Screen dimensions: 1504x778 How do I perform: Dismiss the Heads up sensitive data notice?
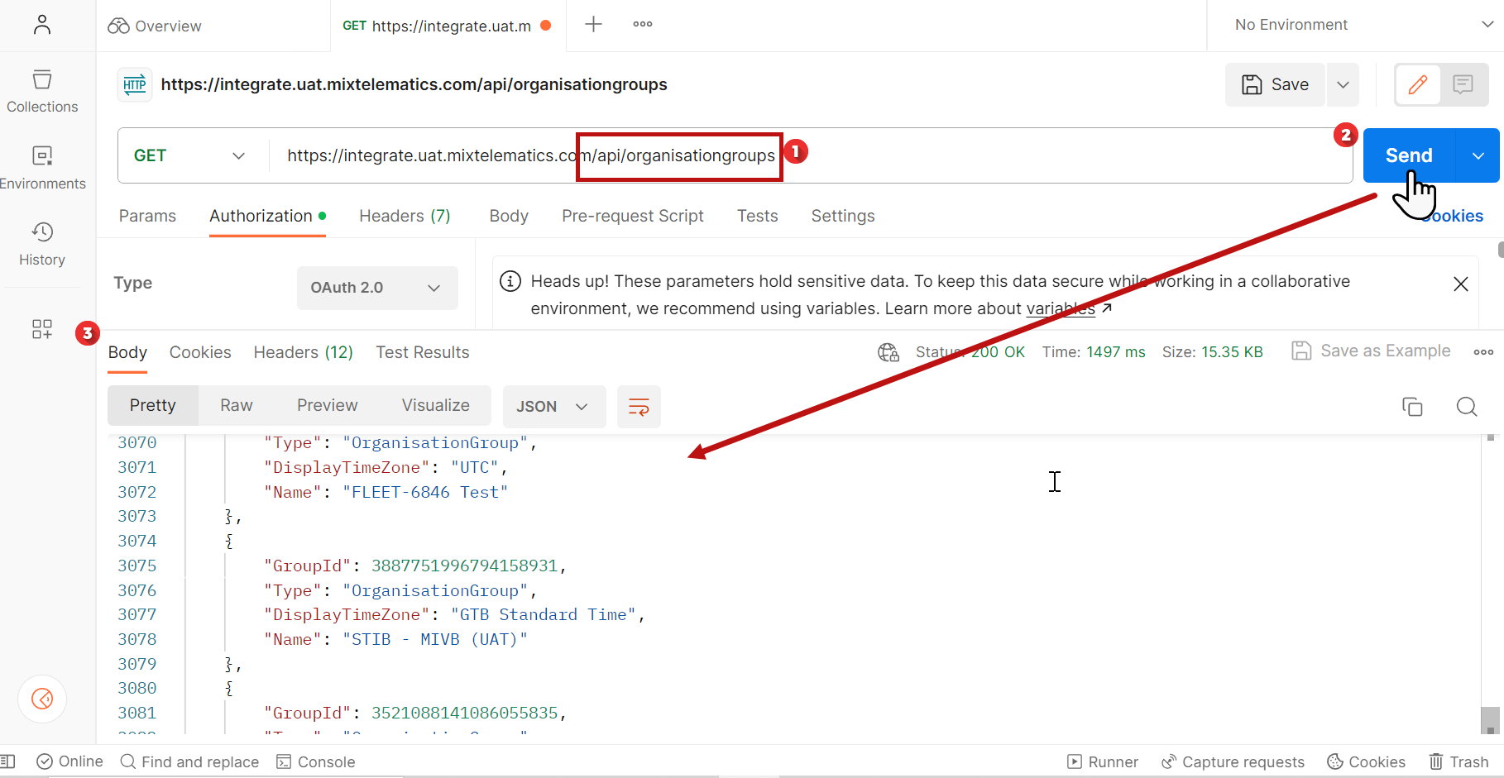click(x=1461, y=284)
